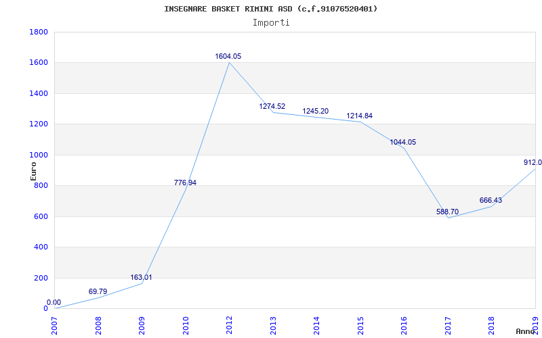Screen dimensions: 542x338
Task: Select the 1274.52 data label
Action: click(272, 106)
